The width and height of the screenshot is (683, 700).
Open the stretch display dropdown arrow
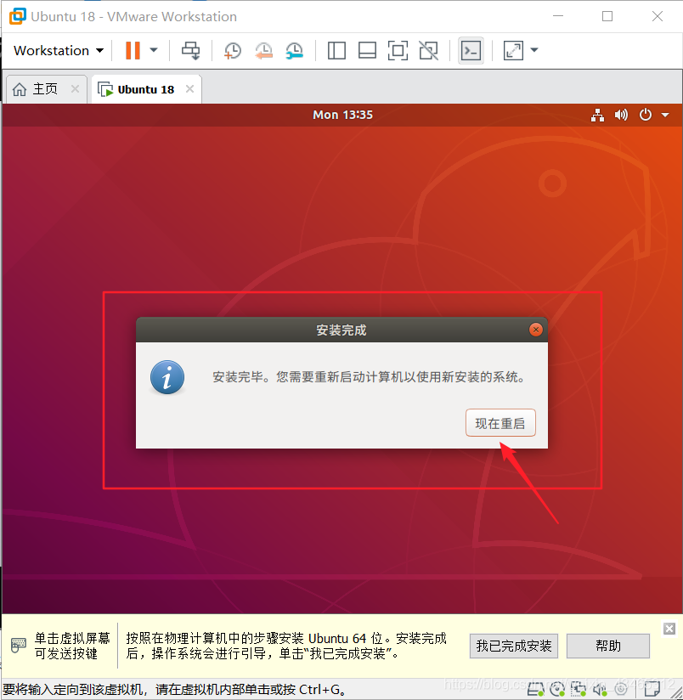(x=534, y=50)
